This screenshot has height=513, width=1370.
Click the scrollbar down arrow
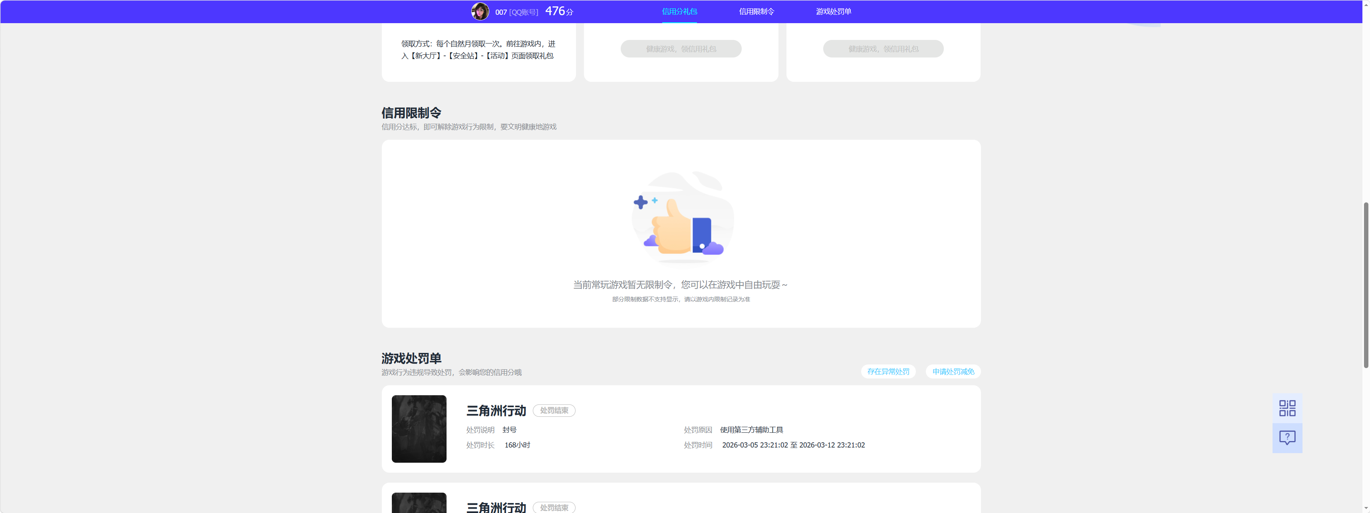(1366, 509)
